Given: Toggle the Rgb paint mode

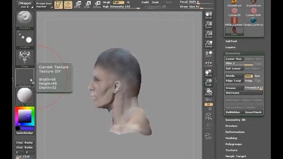Looking at the screenshot, I should coord(119,2).
